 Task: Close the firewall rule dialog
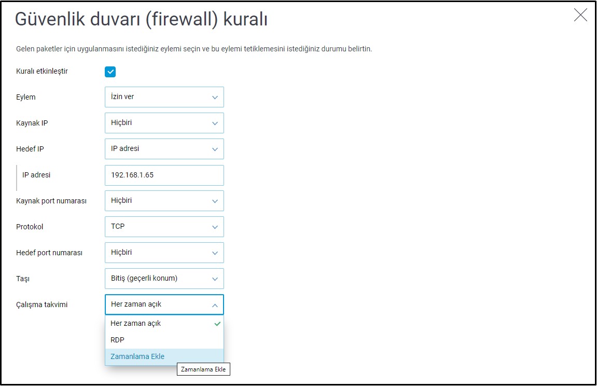580,16
